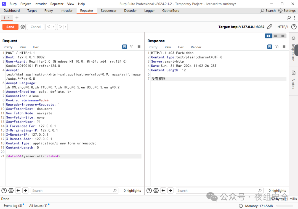
Task: Click the memory usage bar
Action: tap(284, 206)
